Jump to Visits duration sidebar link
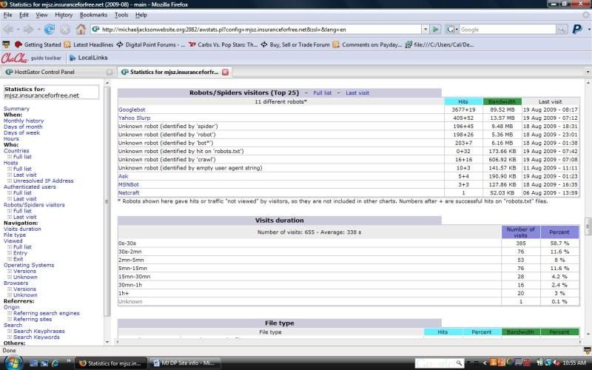Screen dimensions: 592x370 tap(22, 229)
